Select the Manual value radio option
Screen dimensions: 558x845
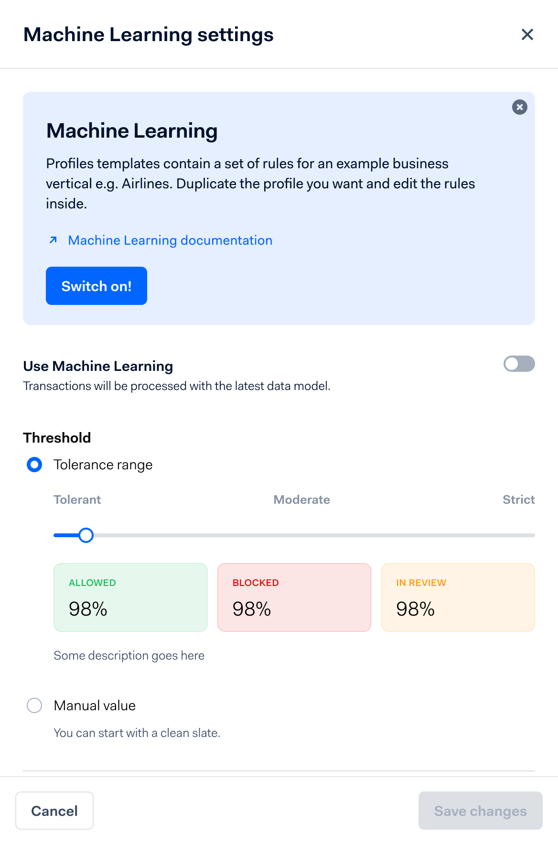[34, 705]
